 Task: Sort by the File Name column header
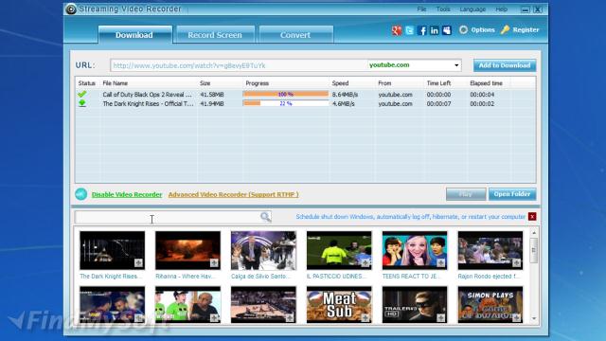[116, 83]
